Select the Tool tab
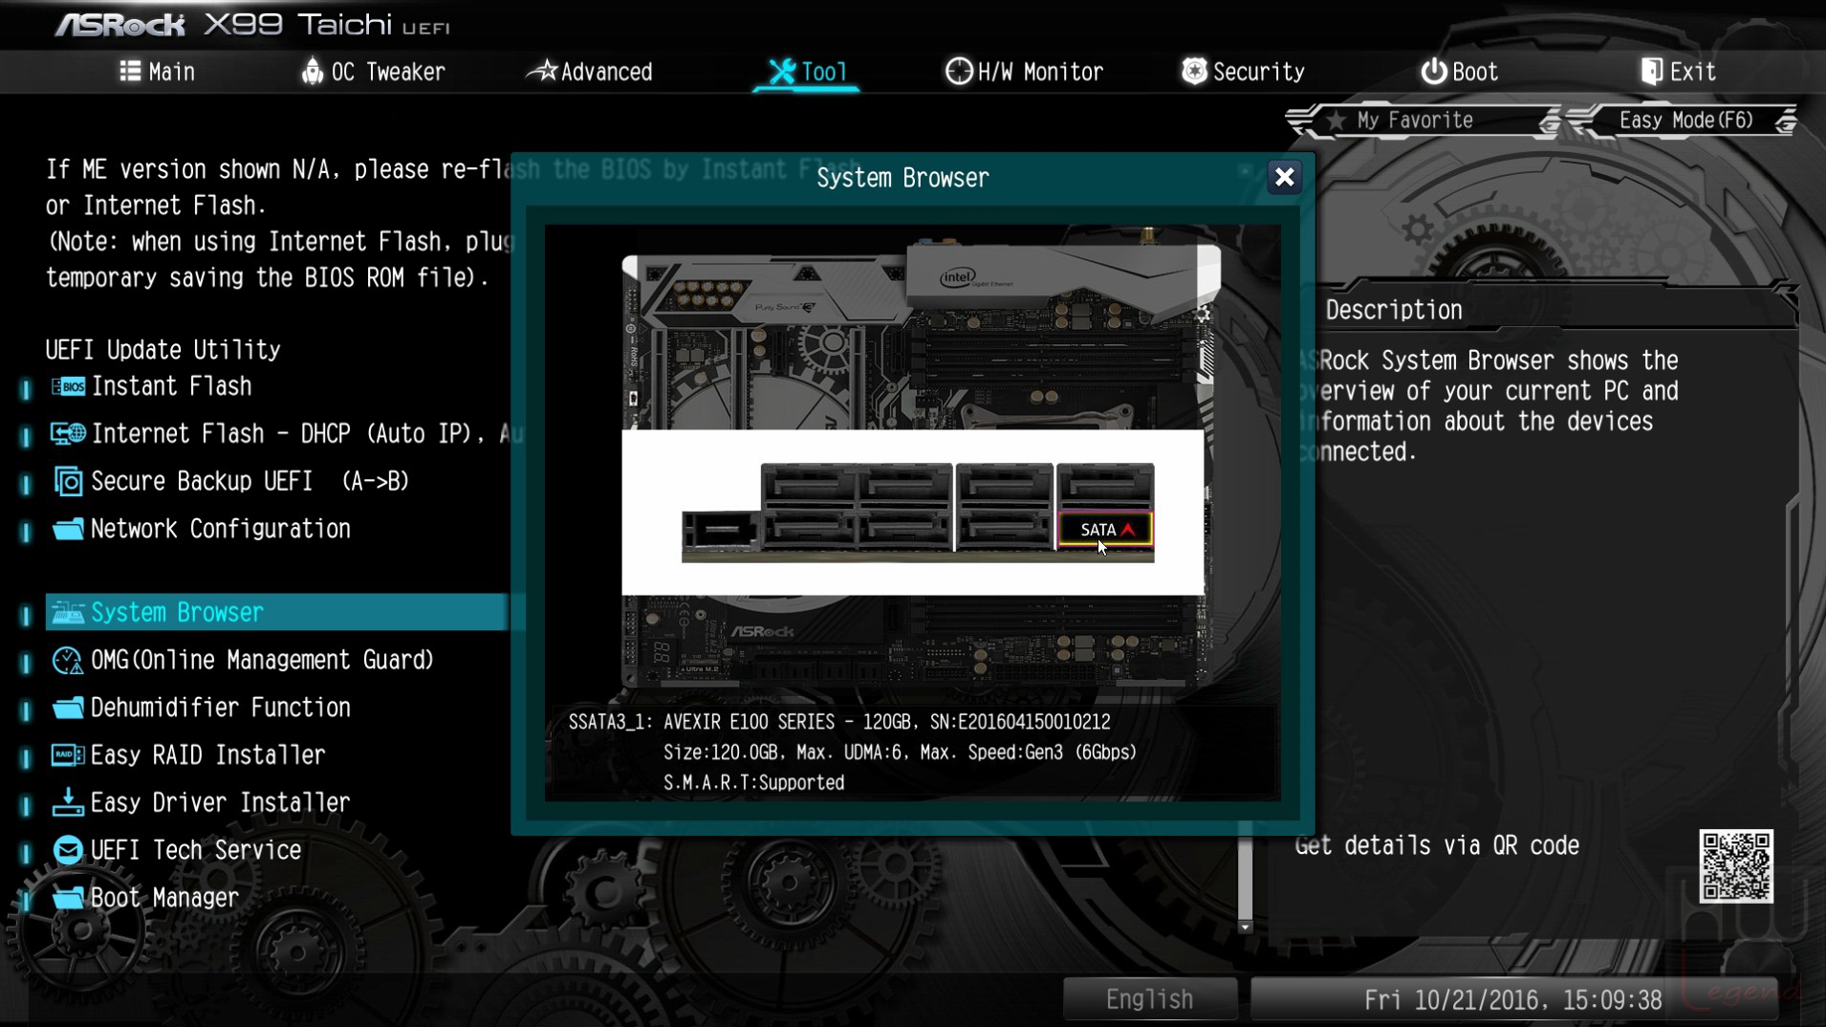The width and height of the screenshot is (1826, 1027). [808, 72]
